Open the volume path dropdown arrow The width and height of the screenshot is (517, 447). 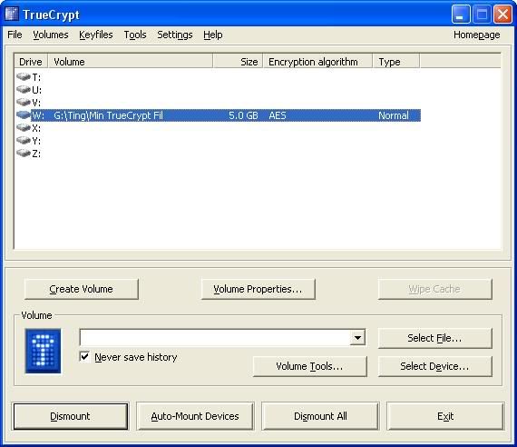point(357,338)
